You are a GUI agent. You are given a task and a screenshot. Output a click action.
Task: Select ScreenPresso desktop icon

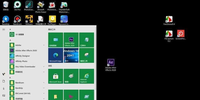coord(181,35)
